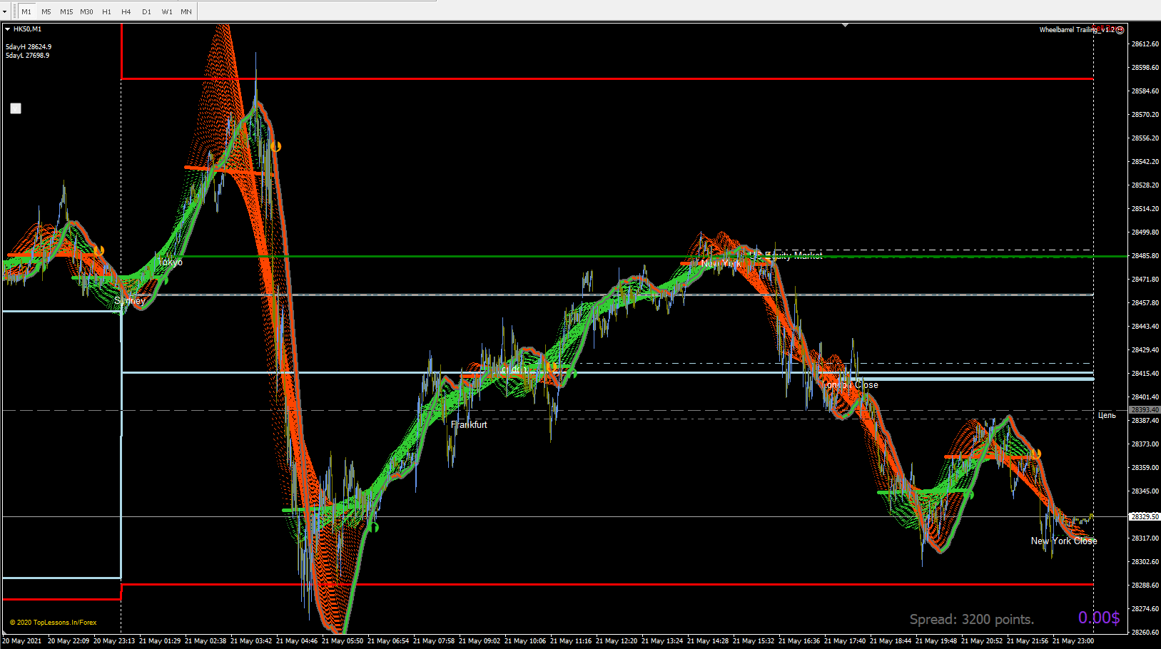Click the US Equity Market label
Viewport: 1161px width, 649px height.
pos(787,255)
